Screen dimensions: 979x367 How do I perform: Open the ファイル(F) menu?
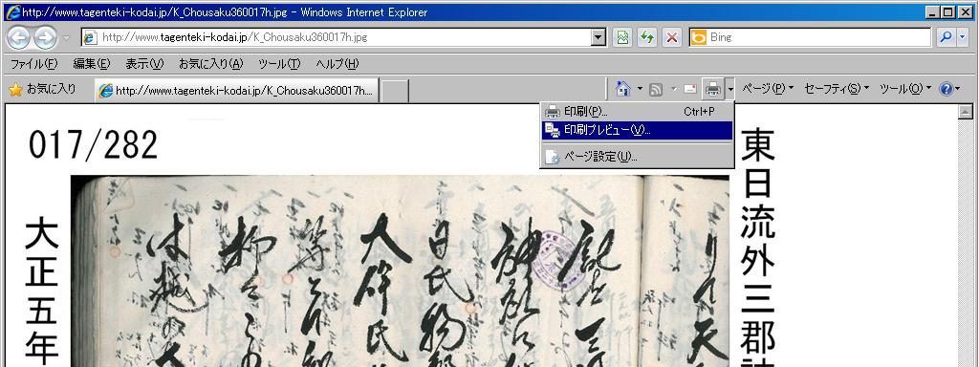33,64
